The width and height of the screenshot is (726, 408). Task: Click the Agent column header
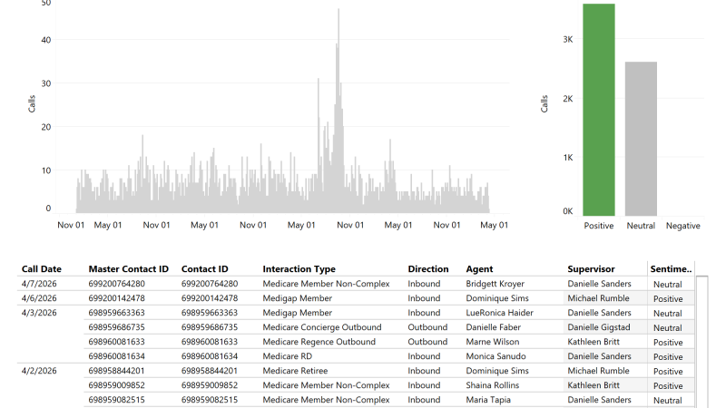point(479,269)
